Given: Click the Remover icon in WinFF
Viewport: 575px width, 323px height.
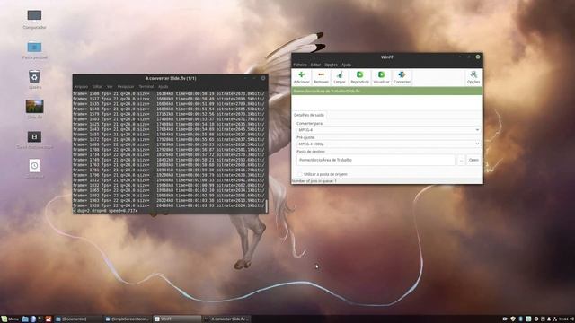Looking at the screenshot, I should [x=321, y=74].
